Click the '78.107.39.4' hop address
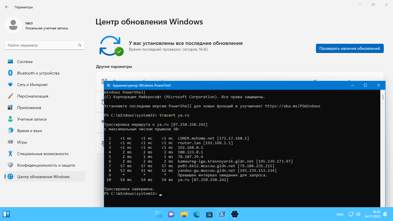Viewport: 393px width, 221px height. click(190, 157)
